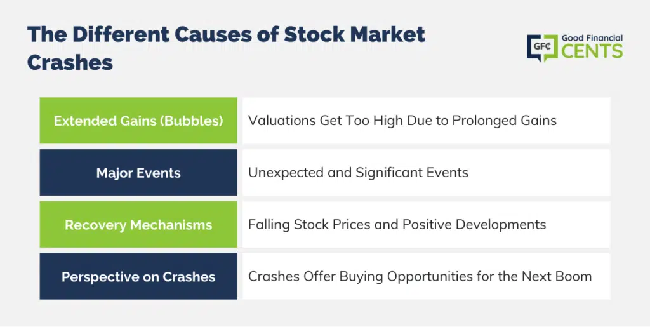Click the GFC speech bubble logo icon
Screen dimensions: 650x327
tap(543, 48)
